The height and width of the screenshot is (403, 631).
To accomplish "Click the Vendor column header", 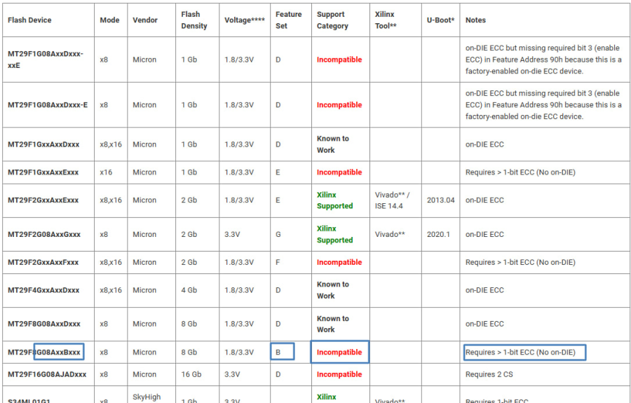I will (145, 20).
